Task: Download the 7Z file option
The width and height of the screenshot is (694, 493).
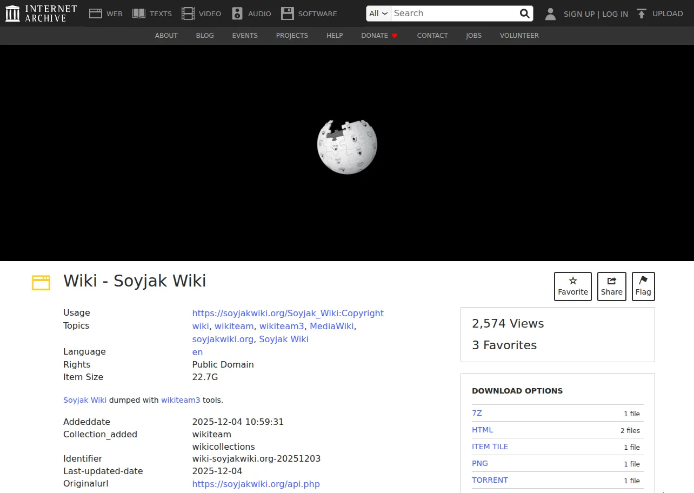Action: click(x=477, y=413)
